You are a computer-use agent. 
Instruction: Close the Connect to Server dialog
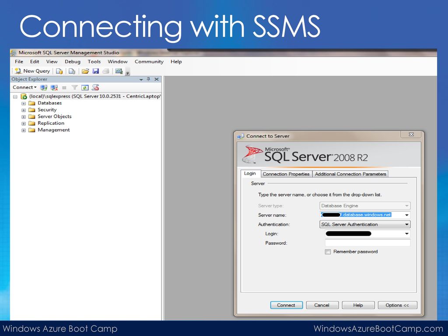coord(411,134)
